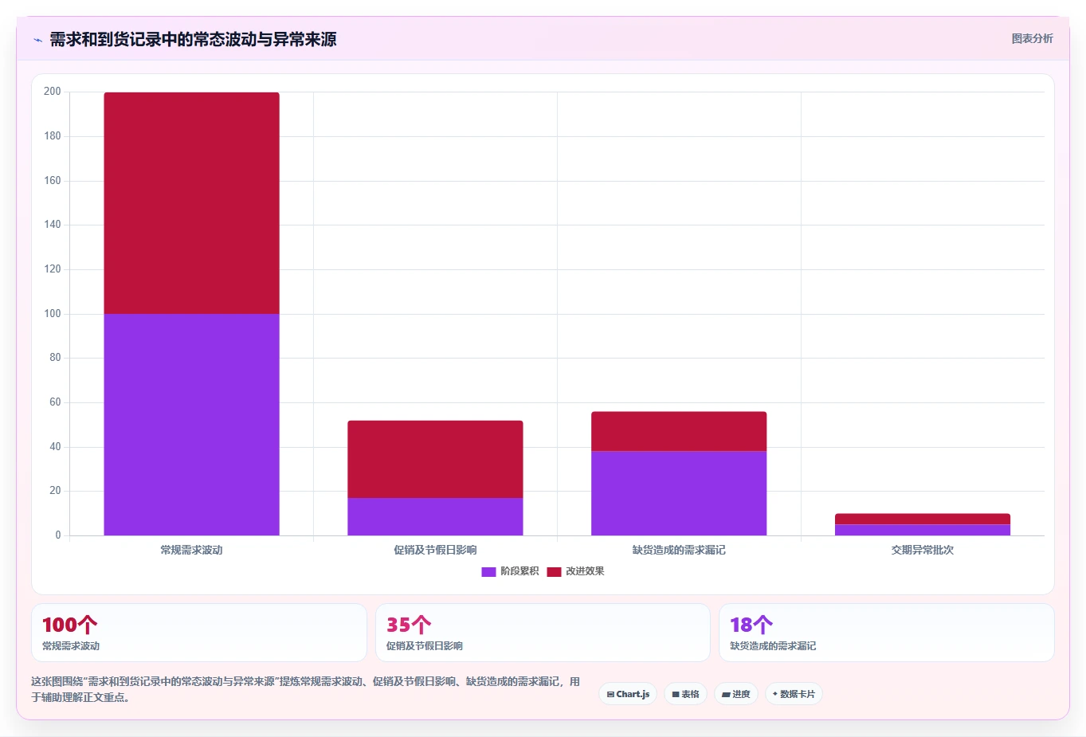
Task: Click the 60 y-axis tick label
Action: click(x=55, y=402)
